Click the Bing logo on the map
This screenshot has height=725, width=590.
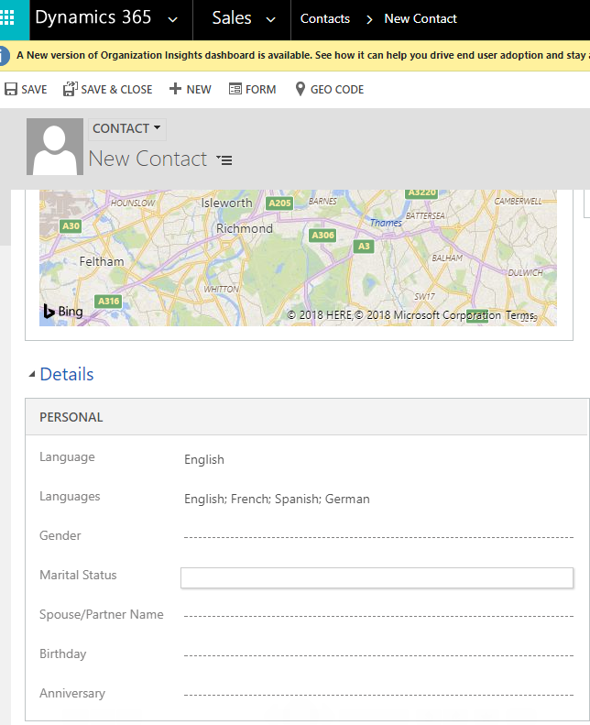point(62,312)
